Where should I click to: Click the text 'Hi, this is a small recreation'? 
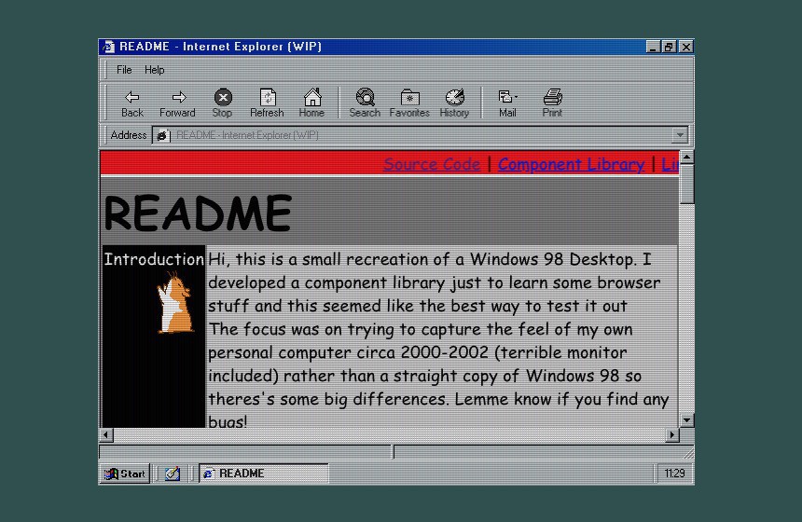[319, 259]
